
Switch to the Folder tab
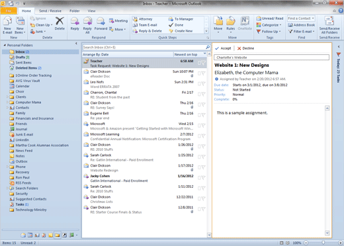[x=75, y=11]
